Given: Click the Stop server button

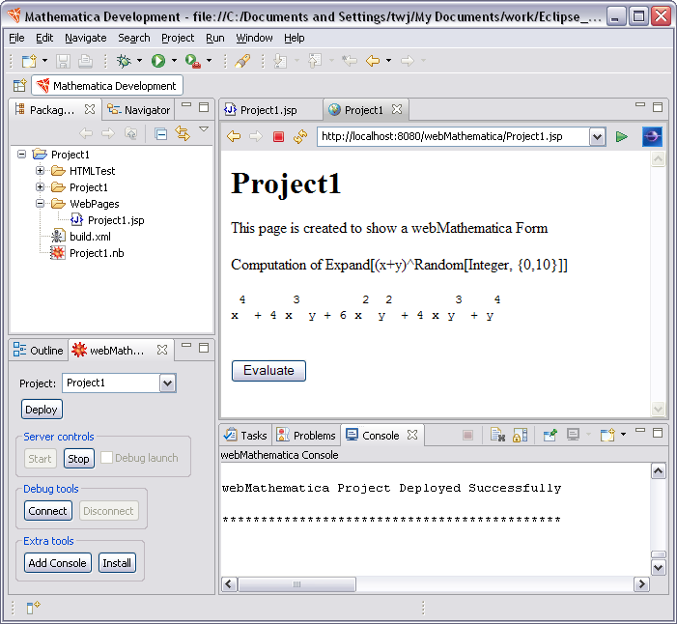Looking at the screenshot, I should tap(78, 459).
